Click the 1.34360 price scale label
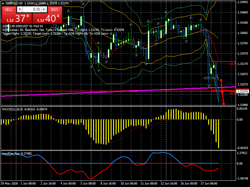This screenshot has width=250, height=187. pyautogui.click(x=243, y=22)
